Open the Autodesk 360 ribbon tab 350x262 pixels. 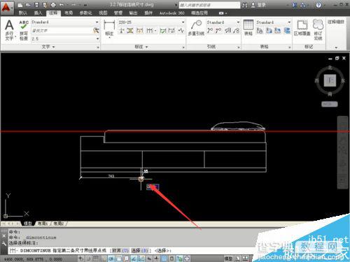(x=172, y=13)
